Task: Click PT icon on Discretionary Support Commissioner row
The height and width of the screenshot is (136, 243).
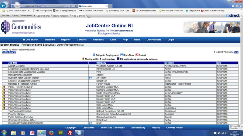Action: coord(91,123)
